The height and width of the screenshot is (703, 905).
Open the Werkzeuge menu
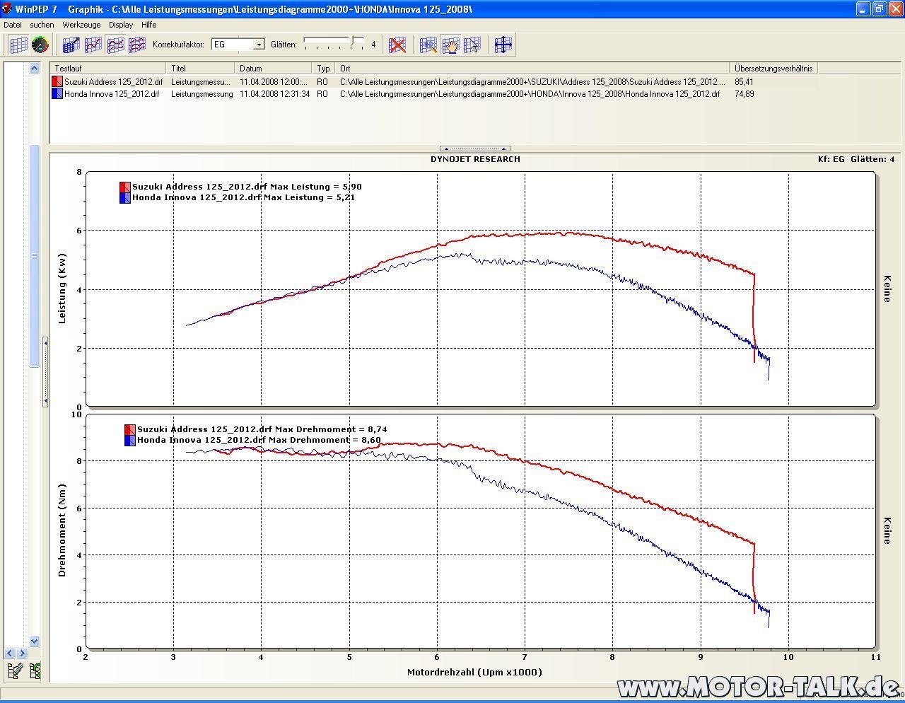tap(81, 25)
